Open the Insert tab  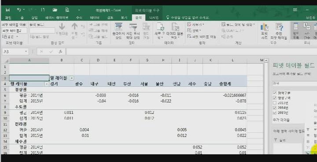click(x=35, y=18)
